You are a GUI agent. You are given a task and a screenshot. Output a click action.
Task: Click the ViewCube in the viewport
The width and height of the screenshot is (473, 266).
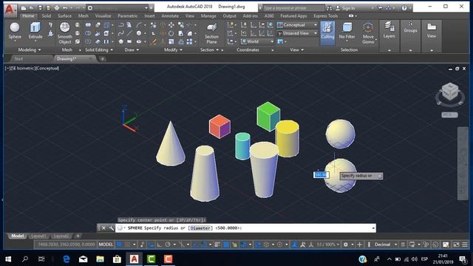coord(450,92)
